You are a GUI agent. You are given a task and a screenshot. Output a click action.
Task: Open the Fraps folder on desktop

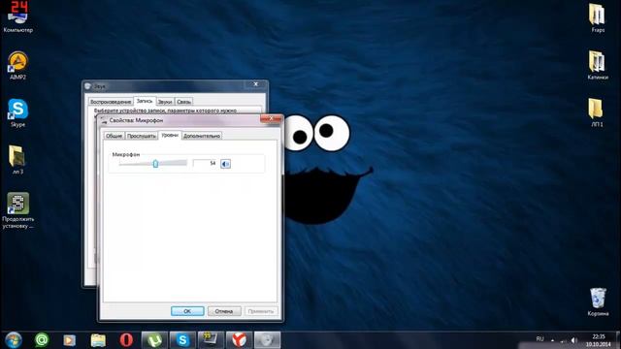[x=598, y=17]
